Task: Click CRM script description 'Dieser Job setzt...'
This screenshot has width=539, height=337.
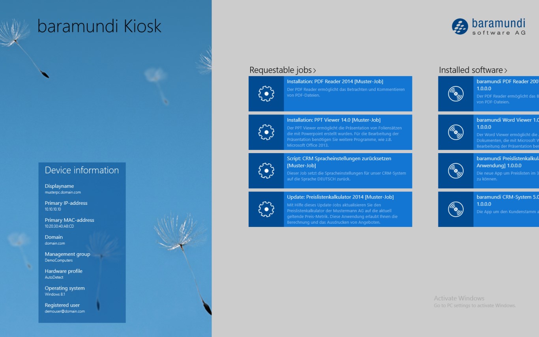Action: (346, 176)
